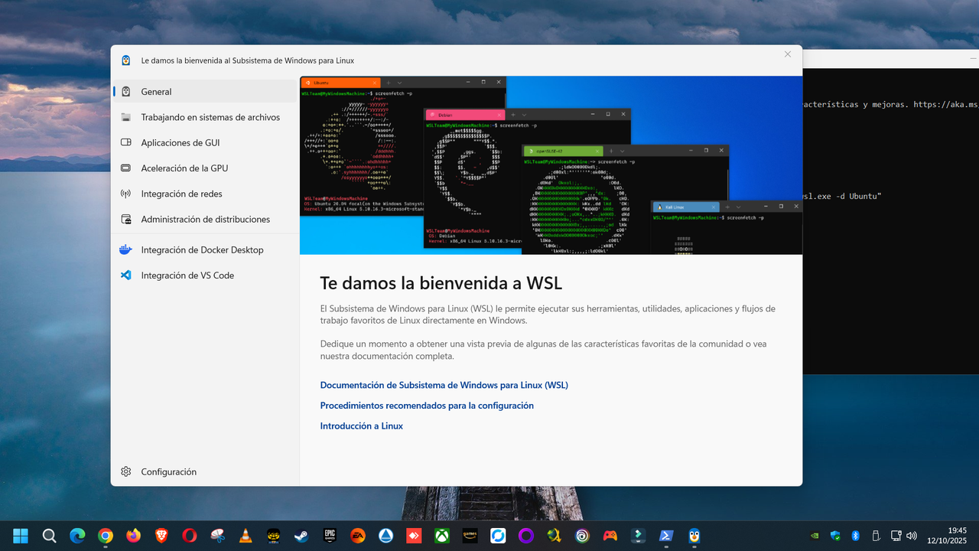The height and width of the screenshot is (551, 979).
Task: Close the WSL welcome window
Action: pos(788,54)
